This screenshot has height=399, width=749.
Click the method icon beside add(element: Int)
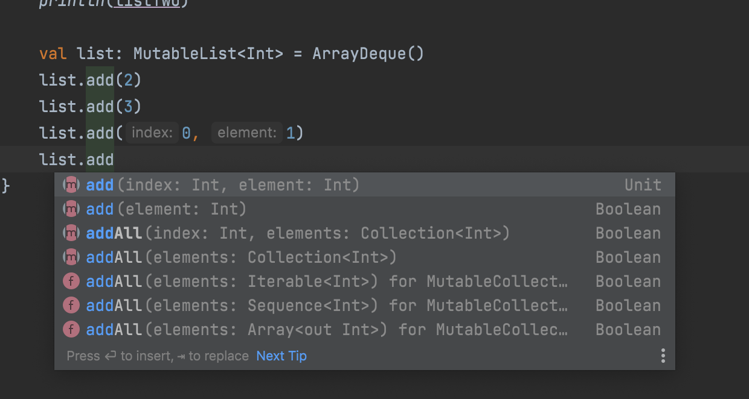click(x=71, y=209)
